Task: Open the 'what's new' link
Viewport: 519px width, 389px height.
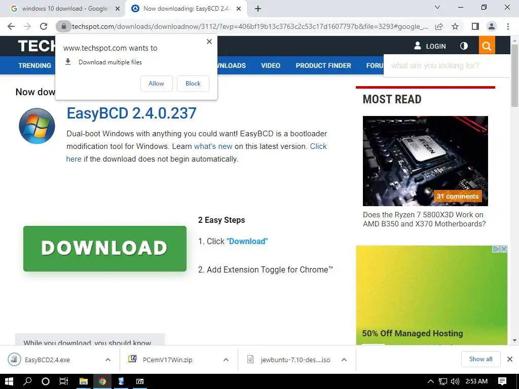Action: click(x=213, y=146)
